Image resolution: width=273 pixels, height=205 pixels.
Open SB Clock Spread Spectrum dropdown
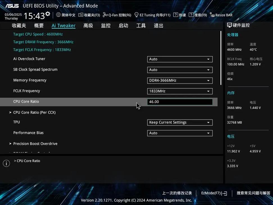pyautogui.click(x=180, y=70)
